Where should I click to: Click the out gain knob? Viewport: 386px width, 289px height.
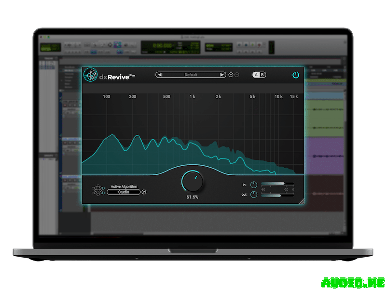254,195
